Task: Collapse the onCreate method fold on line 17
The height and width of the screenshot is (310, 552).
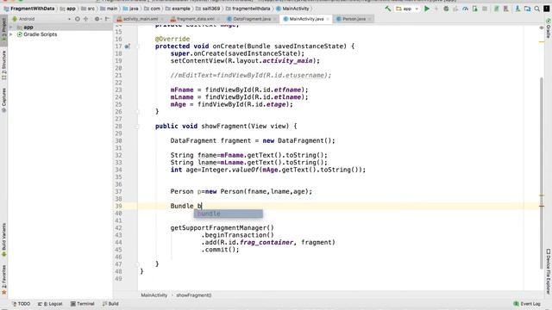Action: (x=138, y=46)
